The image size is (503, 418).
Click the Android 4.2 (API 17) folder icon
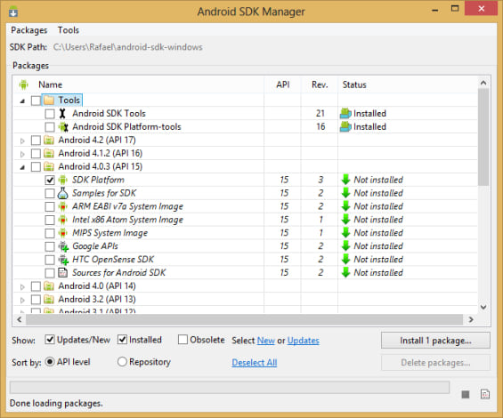tap(49, 141)
